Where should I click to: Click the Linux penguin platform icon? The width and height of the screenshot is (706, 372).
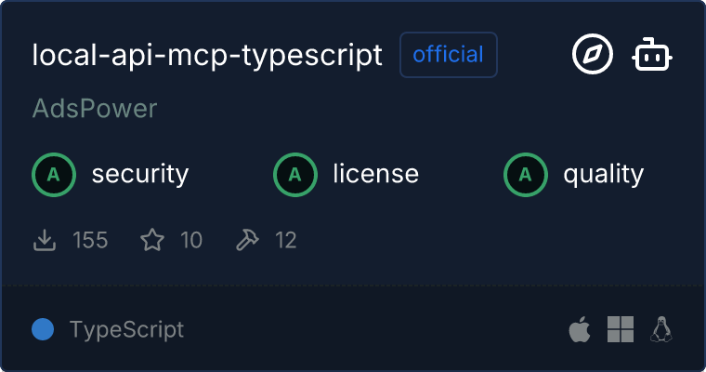pos(662,329)
